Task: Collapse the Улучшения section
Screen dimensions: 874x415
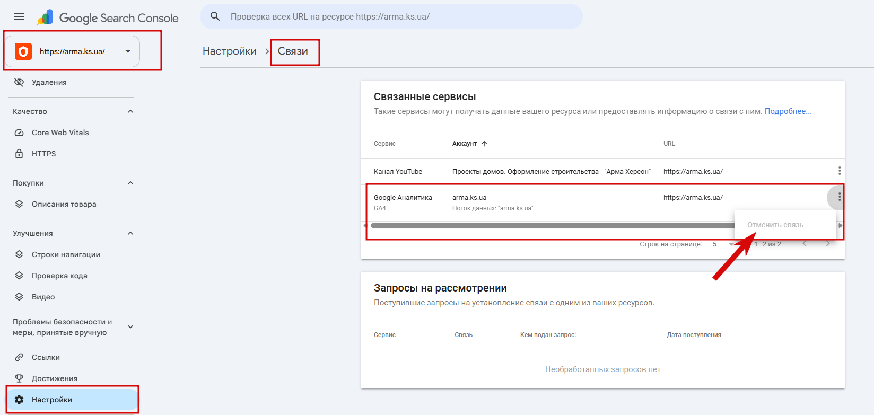Action: [x=130, y=233]
